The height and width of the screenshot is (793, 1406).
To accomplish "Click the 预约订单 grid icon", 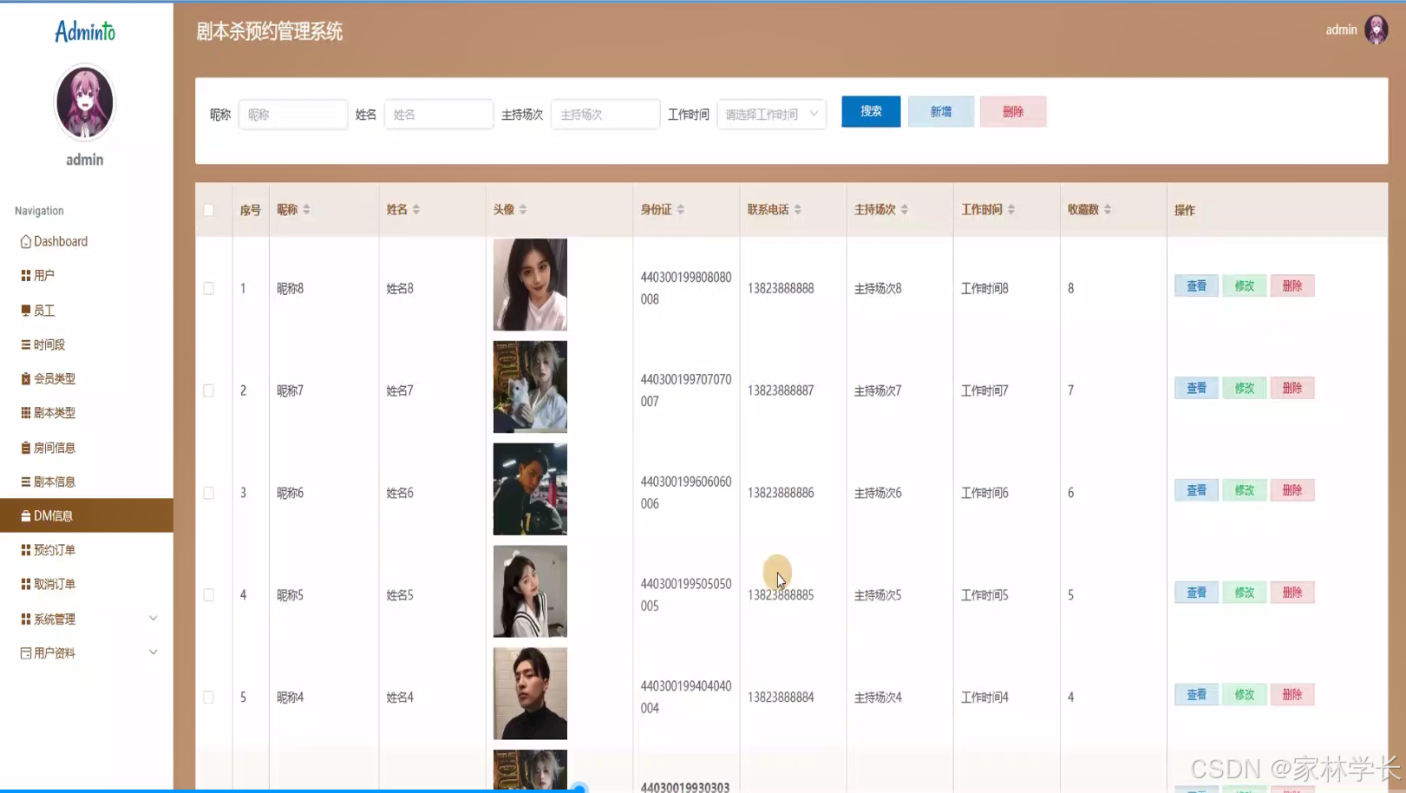I will tap(25, 550).
